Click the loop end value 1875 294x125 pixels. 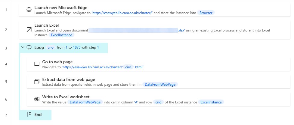click(77, 47)
